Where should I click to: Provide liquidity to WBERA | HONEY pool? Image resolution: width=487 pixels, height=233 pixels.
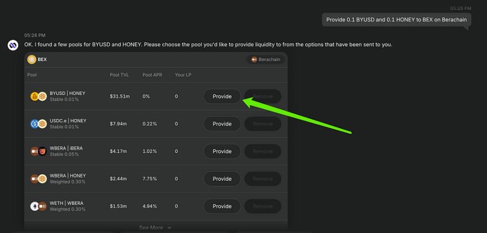pos(222,179)
